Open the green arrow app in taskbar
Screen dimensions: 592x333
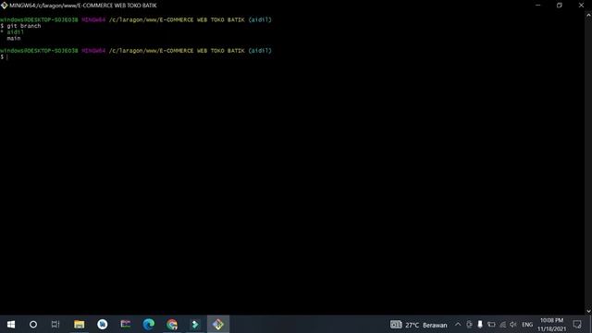195,325
